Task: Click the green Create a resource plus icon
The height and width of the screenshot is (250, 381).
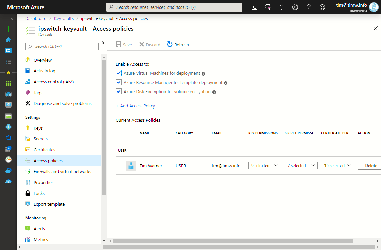Action: pos(9,29)
